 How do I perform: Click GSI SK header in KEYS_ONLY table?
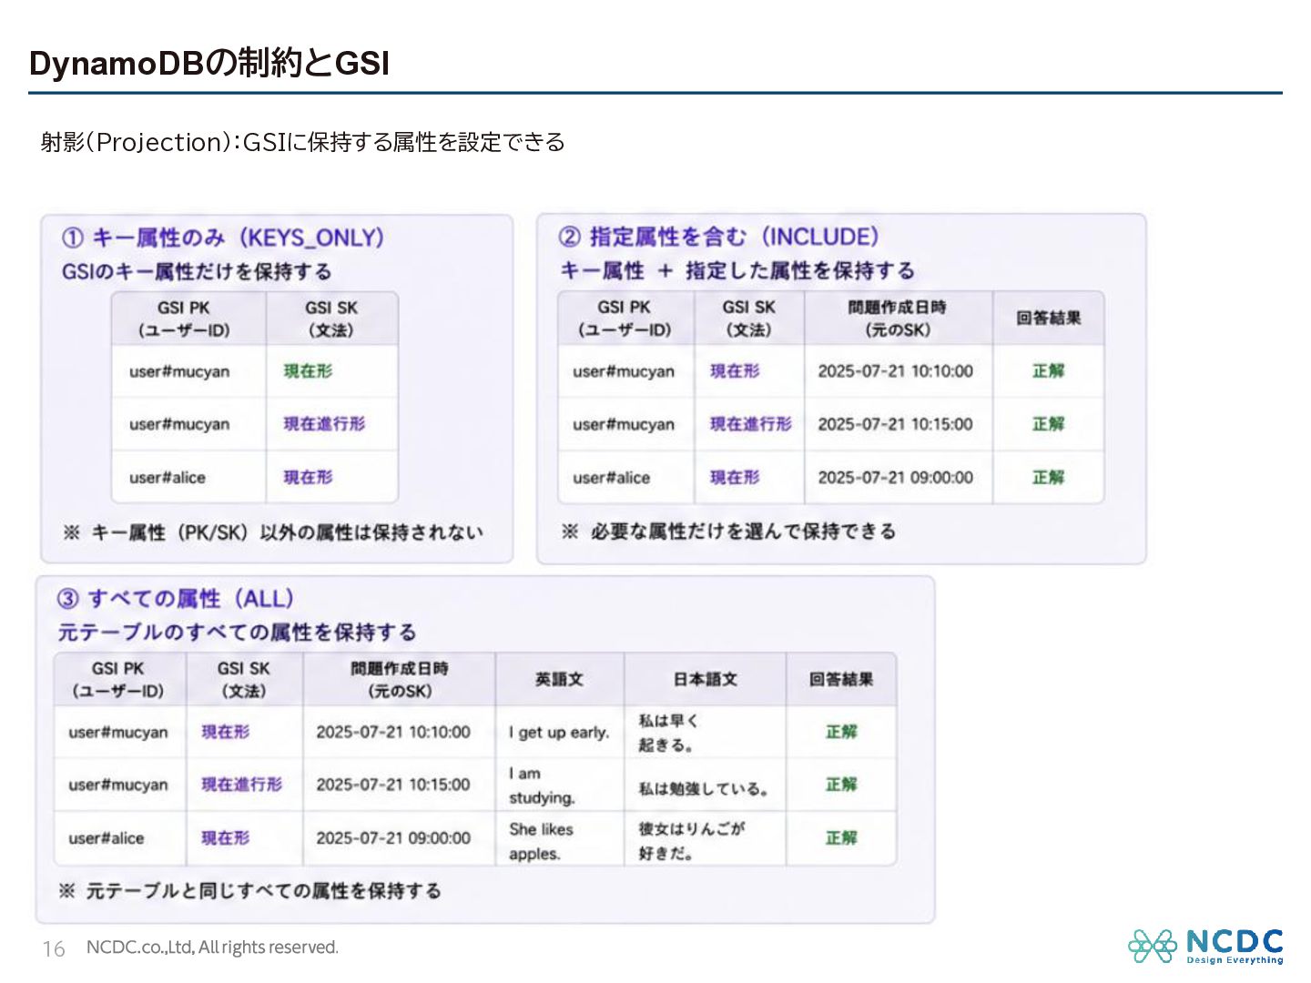click(331, 319)
